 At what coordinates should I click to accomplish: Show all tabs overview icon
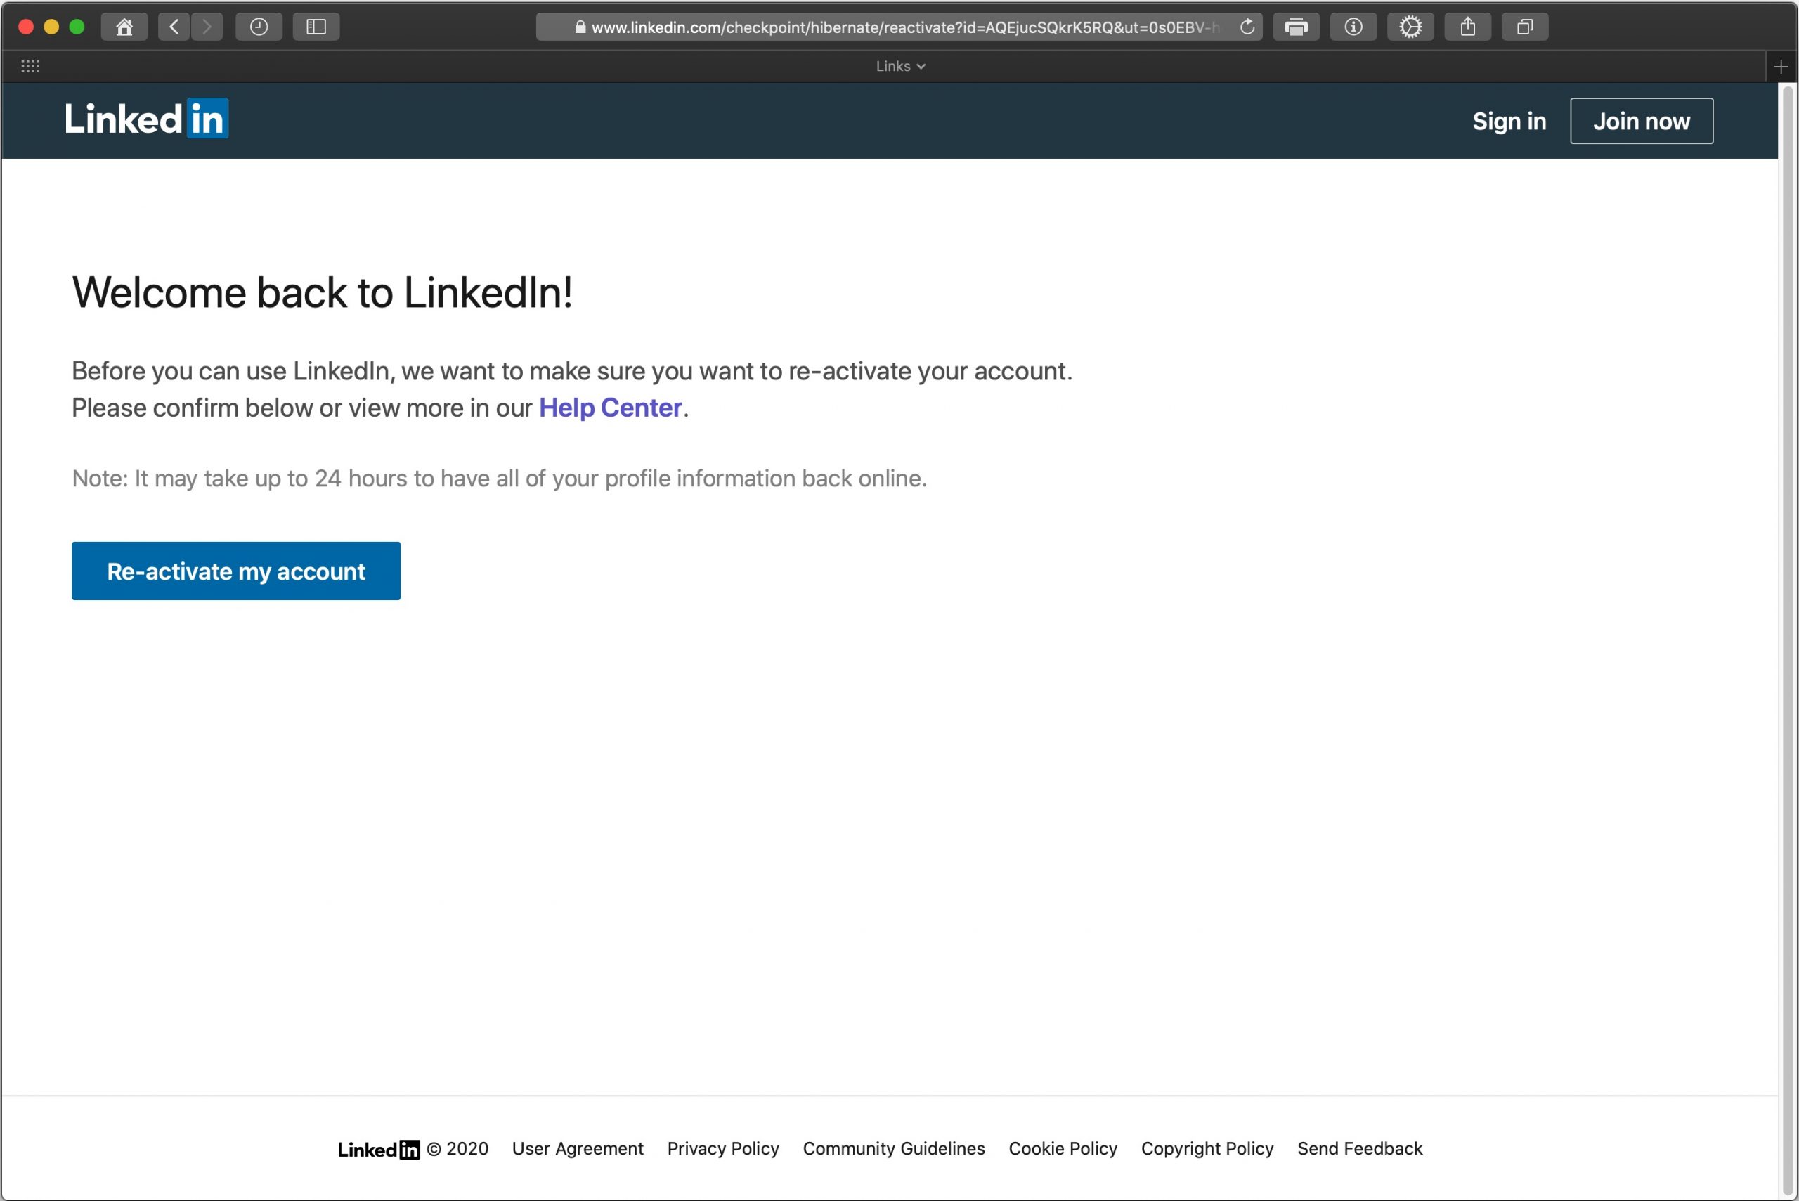[x=1525, y=27]
